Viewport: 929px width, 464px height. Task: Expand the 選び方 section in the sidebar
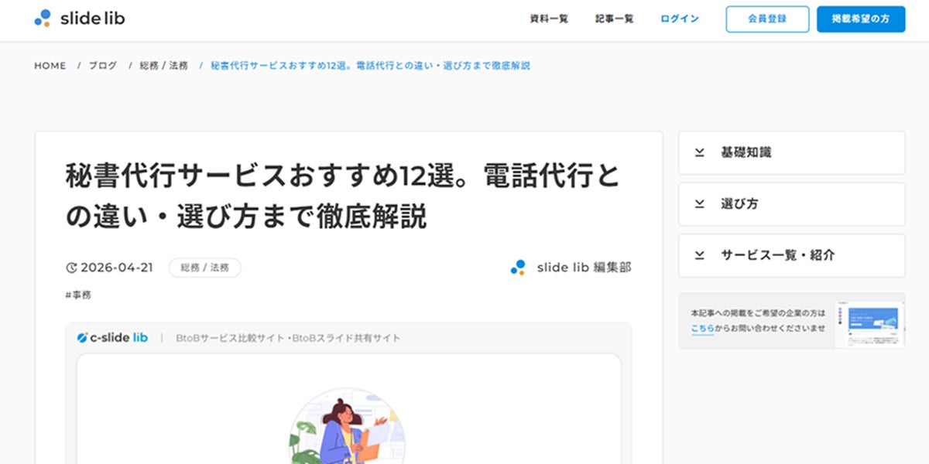click(x=791, y=203)
